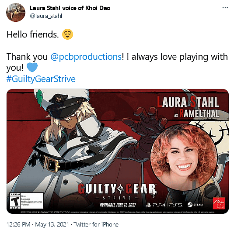Click the @laura_stahl handle
The width and height of the screenshot is (234, 230).
[46, 16]
